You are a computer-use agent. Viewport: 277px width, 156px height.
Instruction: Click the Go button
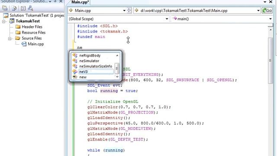(x=267, y=10)
